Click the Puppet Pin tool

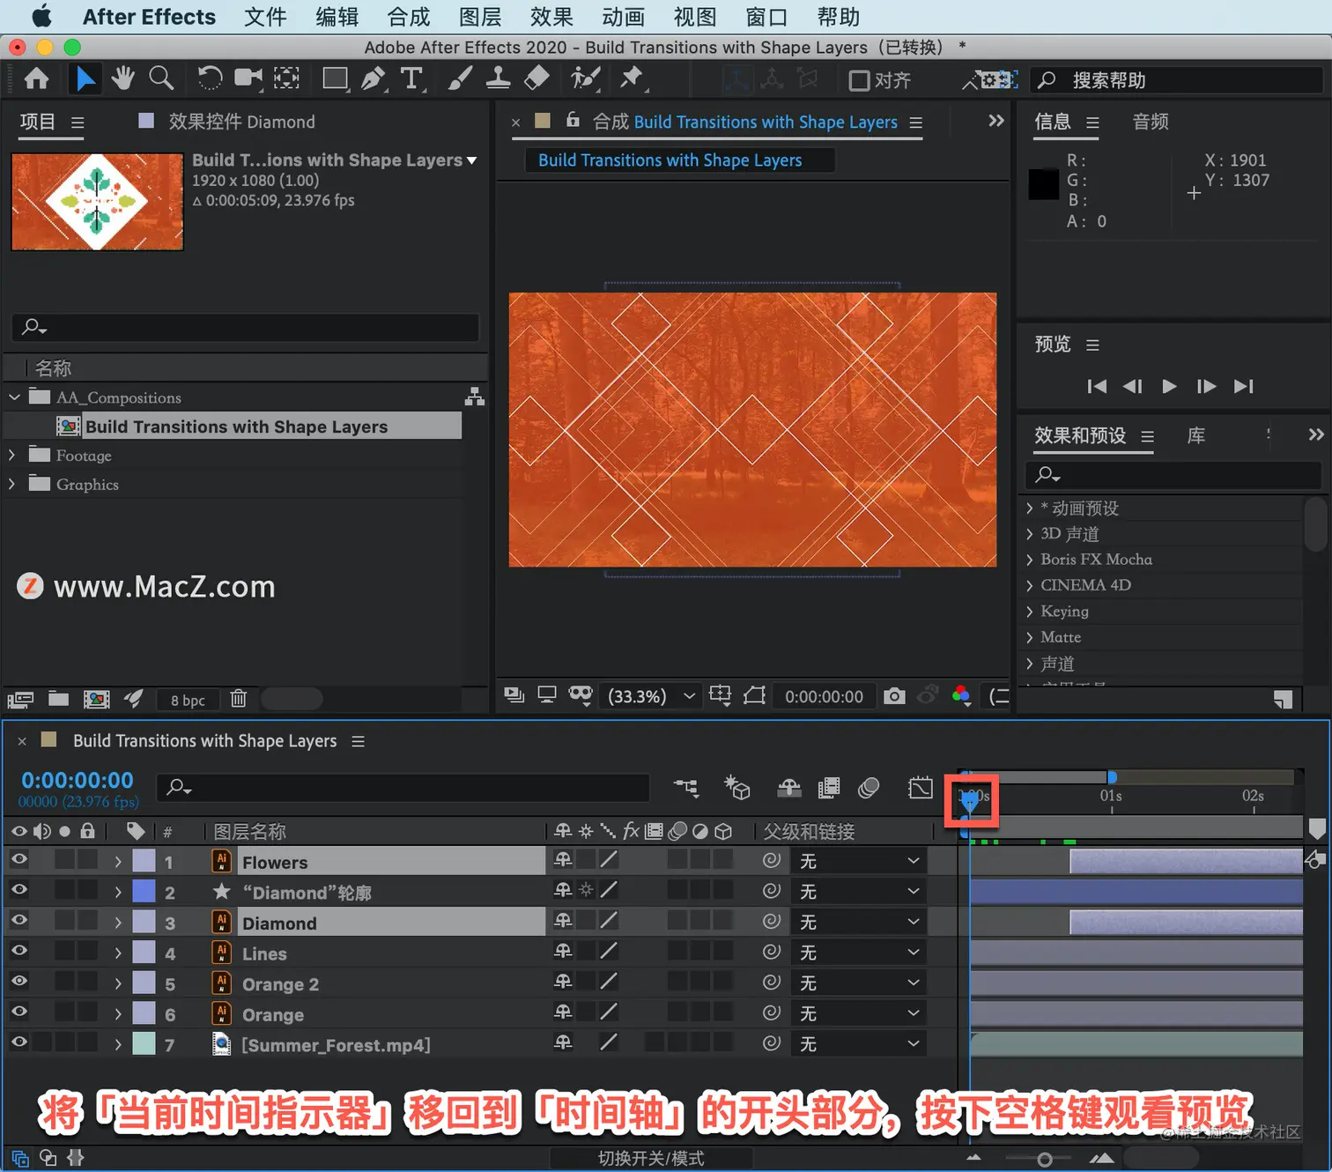coord(632,79)
